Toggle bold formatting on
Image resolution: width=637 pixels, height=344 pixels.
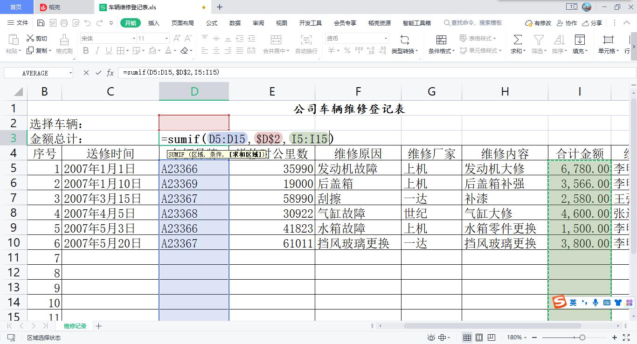[85, 51]
